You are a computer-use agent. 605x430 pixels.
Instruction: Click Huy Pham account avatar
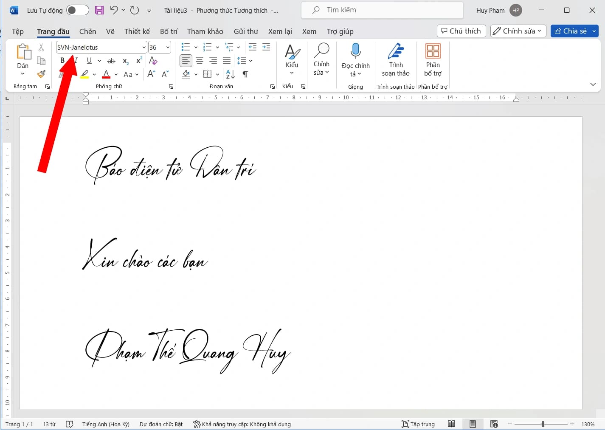pyautogui.click(x=516, y=10)
